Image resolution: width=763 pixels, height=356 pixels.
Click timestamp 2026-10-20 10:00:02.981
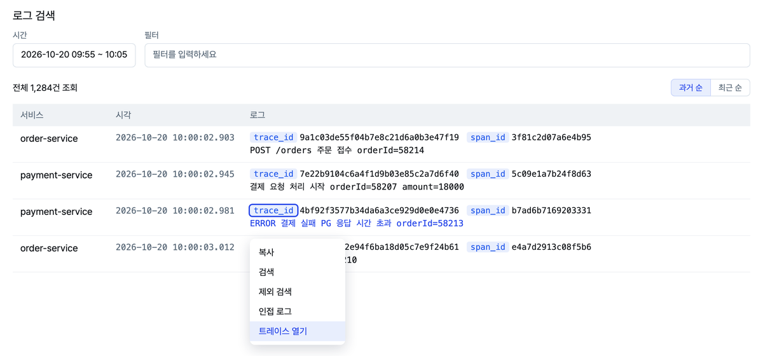[x=175, y=210]
